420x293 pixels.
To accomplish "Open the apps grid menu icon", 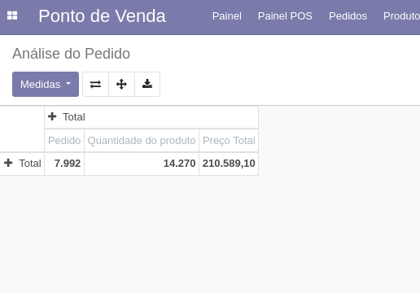I will pos(12,15).
